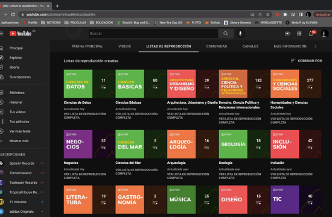This screenshot has width=332, height=217.
Task: Click the Buscar search field
Action: click(x=153, y=33)
